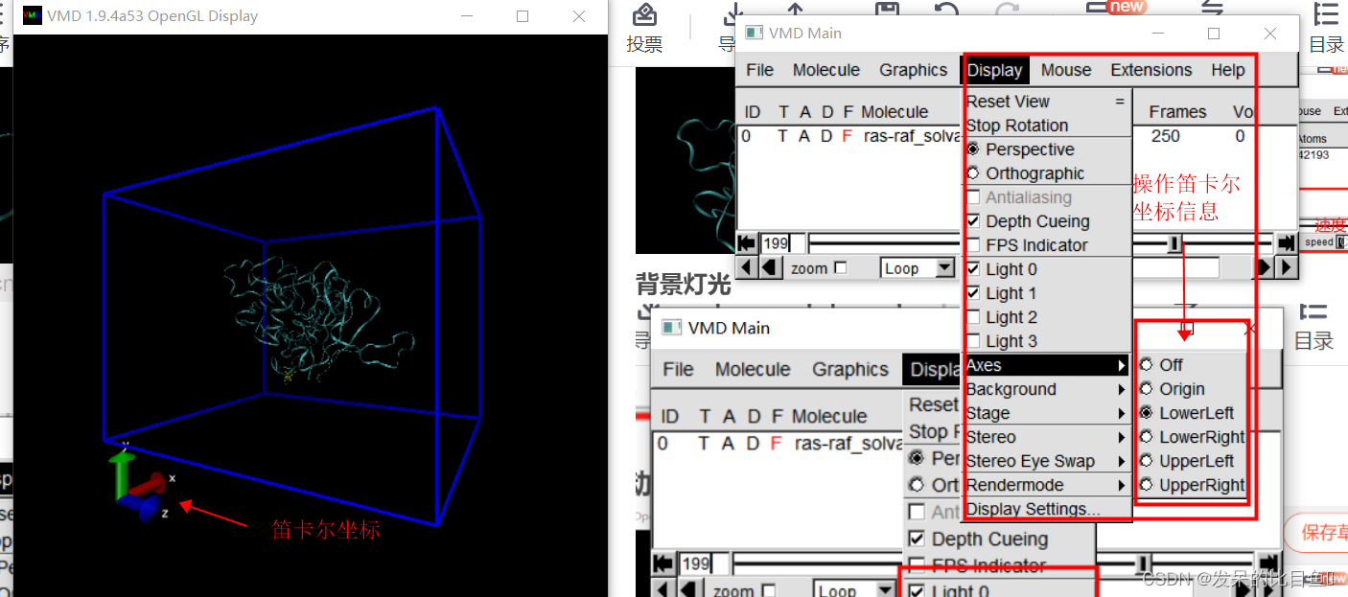
Task: Toggle D drawn flag of upper molecule row
Action: pyautogui.click(x=826, y=136)
